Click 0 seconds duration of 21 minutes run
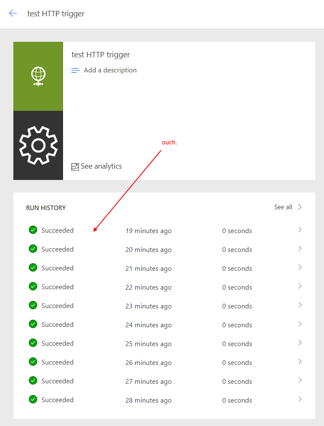 click(x=237, y=269)
